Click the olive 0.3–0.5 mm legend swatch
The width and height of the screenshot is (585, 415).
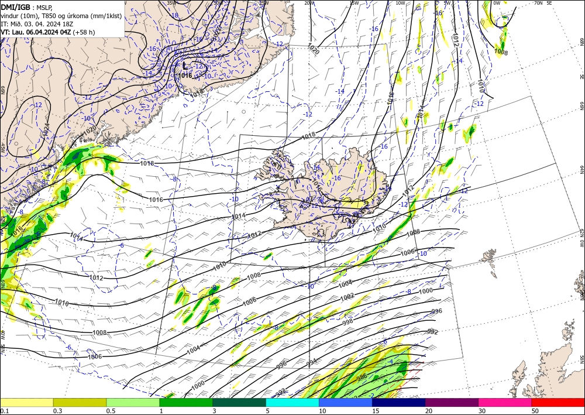(x=80, y=402)
